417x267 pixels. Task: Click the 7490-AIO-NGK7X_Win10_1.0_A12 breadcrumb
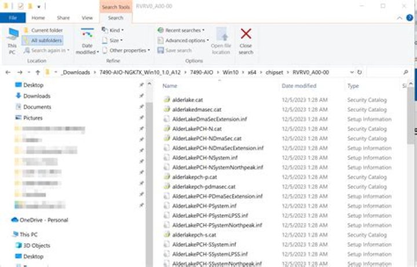point(140,72)
